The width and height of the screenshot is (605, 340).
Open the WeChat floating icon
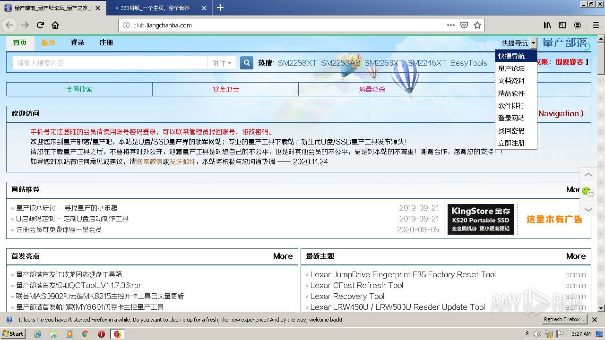(588, 192)
